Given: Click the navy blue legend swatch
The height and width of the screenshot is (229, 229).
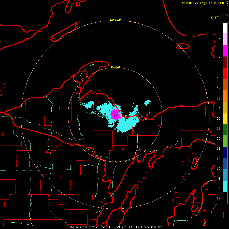Looking at the screenshot, I should (x=225, y=152).
